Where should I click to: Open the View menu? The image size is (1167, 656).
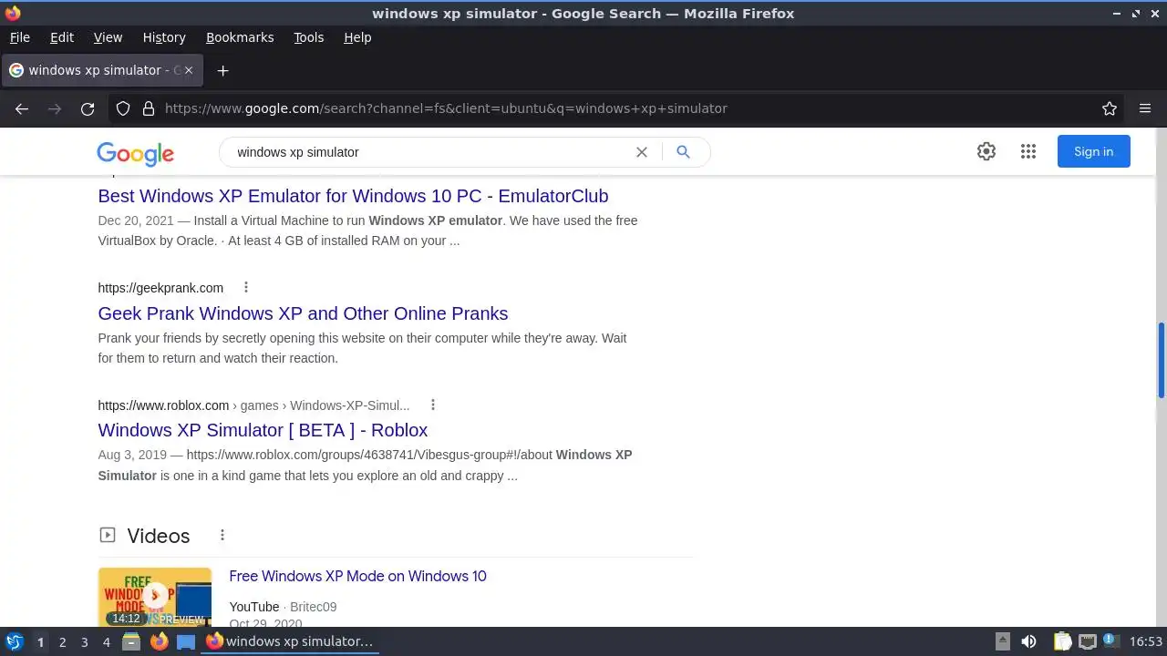[x=108, y=37]
